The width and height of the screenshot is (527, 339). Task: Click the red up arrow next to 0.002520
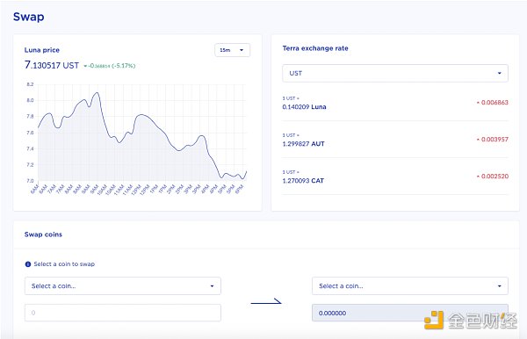point(478,177)
